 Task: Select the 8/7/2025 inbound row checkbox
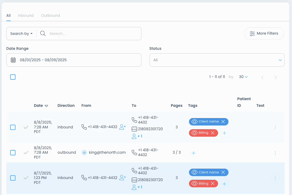13,178
